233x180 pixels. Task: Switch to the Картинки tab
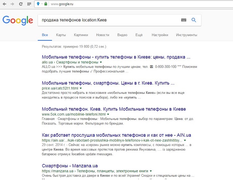pos(81,35)
